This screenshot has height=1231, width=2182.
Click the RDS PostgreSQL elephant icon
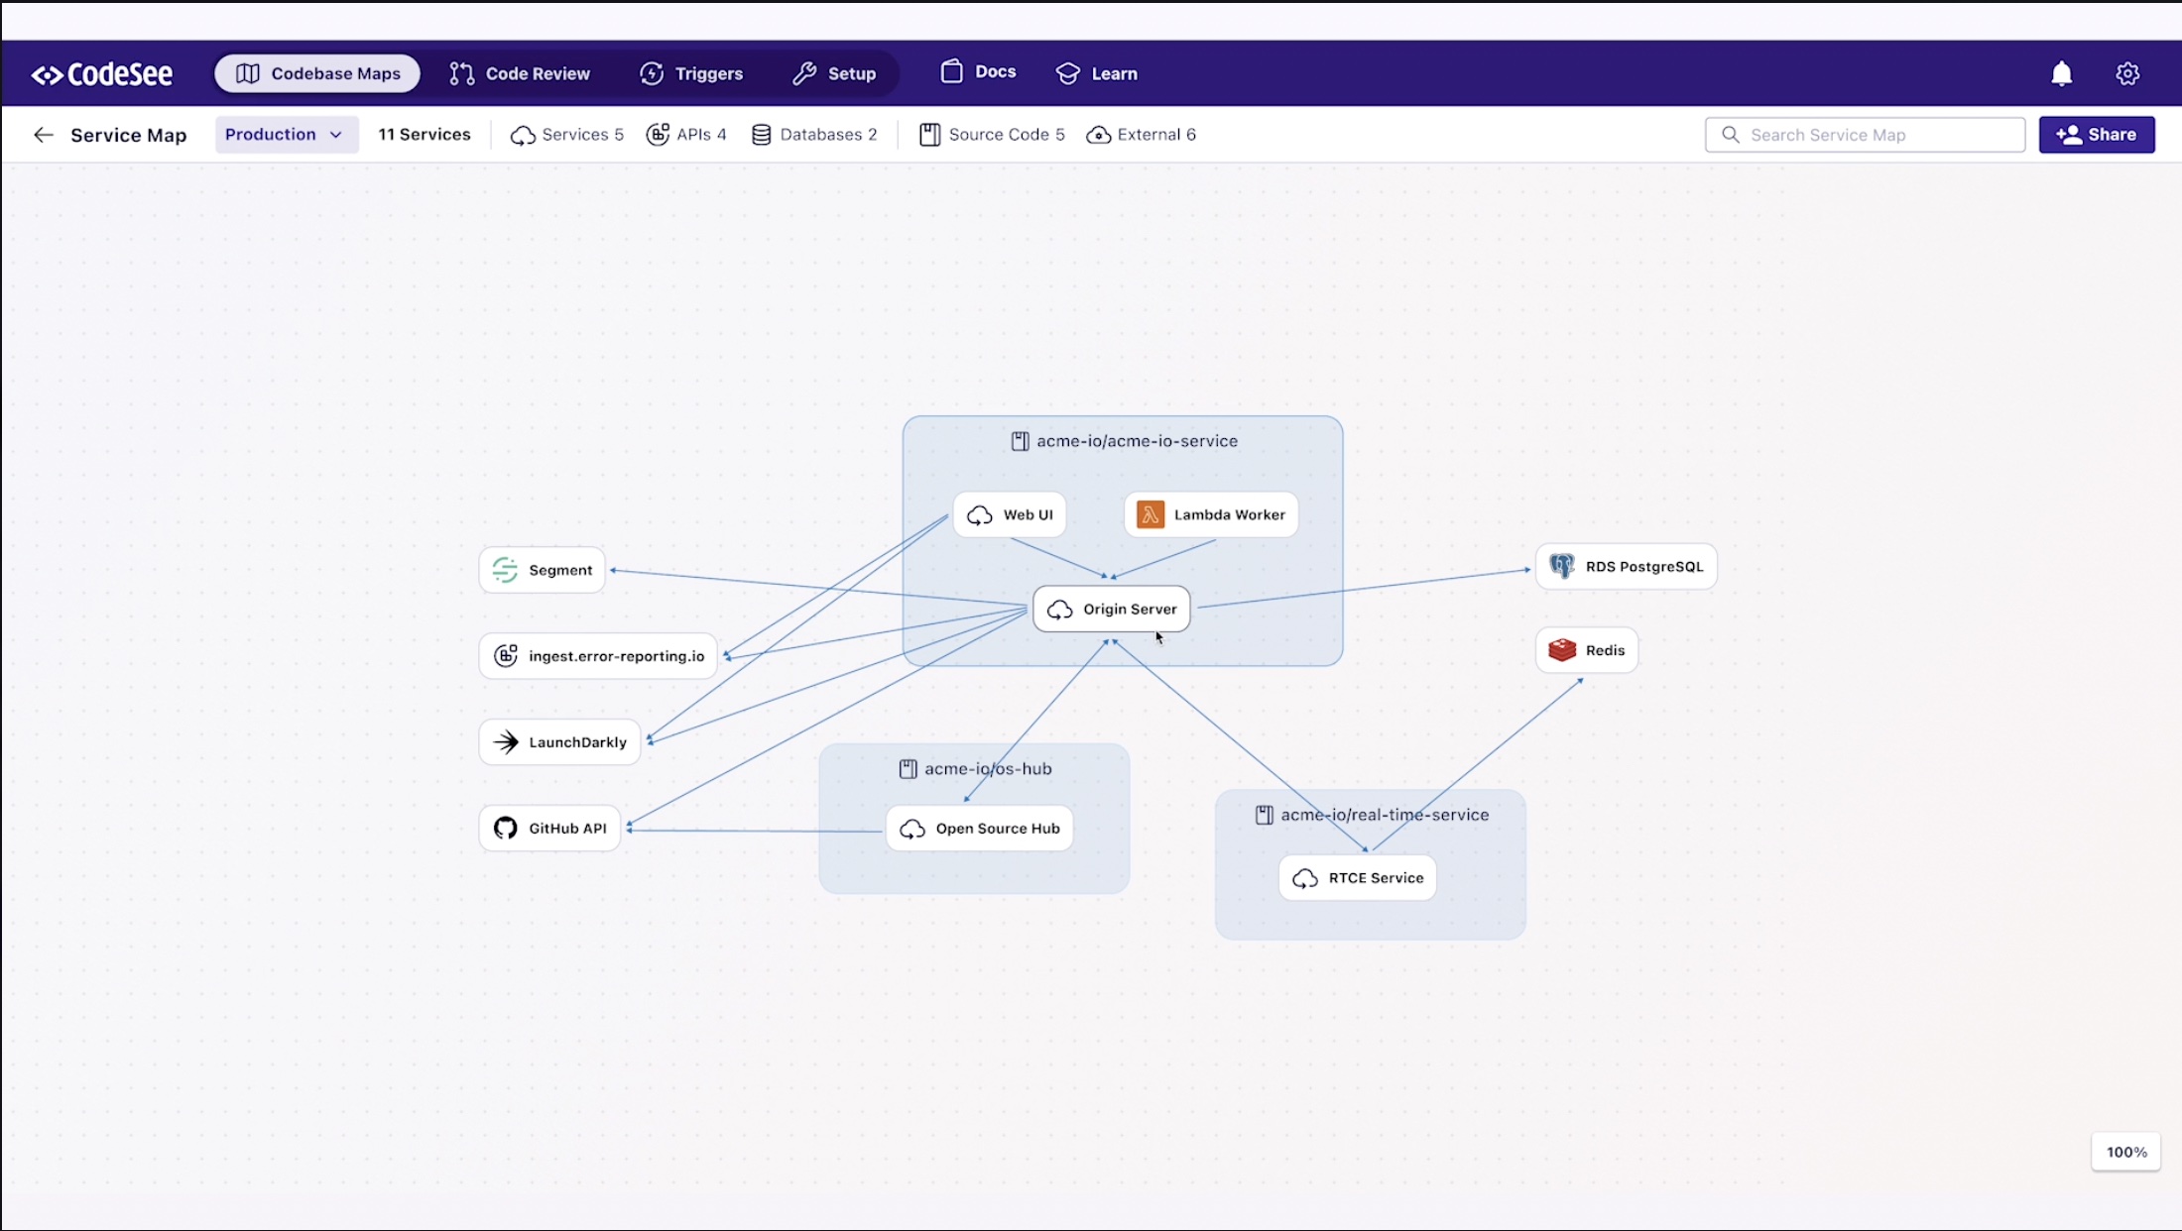pos(1562,566)
